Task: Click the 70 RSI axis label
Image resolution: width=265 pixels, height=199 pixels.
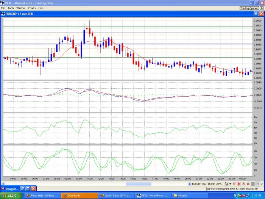Action: (255, 117)
